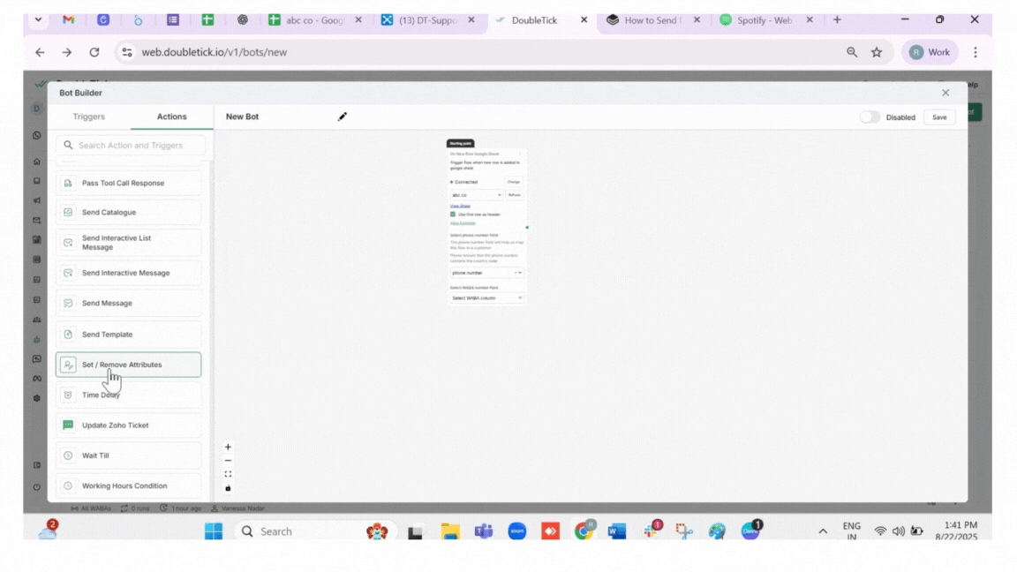
Task: Open Windows Start menu on taskbar
Action: pos(214,531)
